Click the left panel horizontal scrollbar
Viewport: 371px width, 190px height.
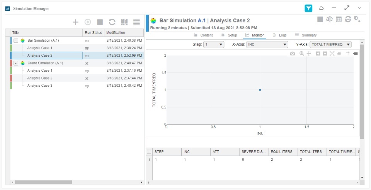[x=43, y=182]
